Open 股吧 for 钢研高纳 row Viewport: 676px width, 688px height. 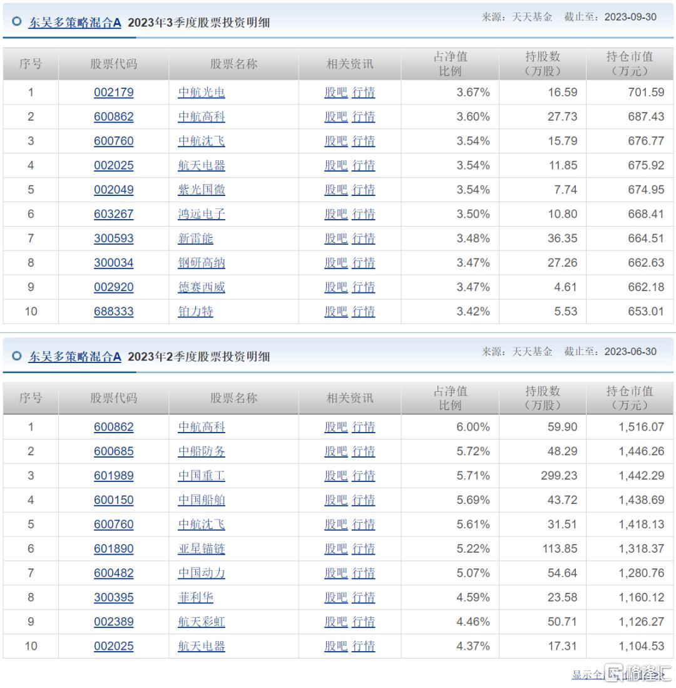(335, 263)
